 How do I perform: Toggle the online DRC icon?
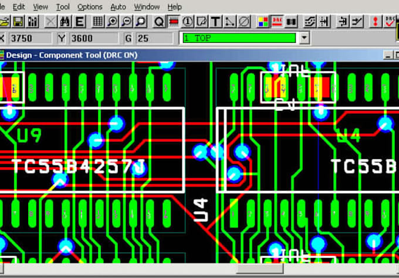tap(277, 22)
